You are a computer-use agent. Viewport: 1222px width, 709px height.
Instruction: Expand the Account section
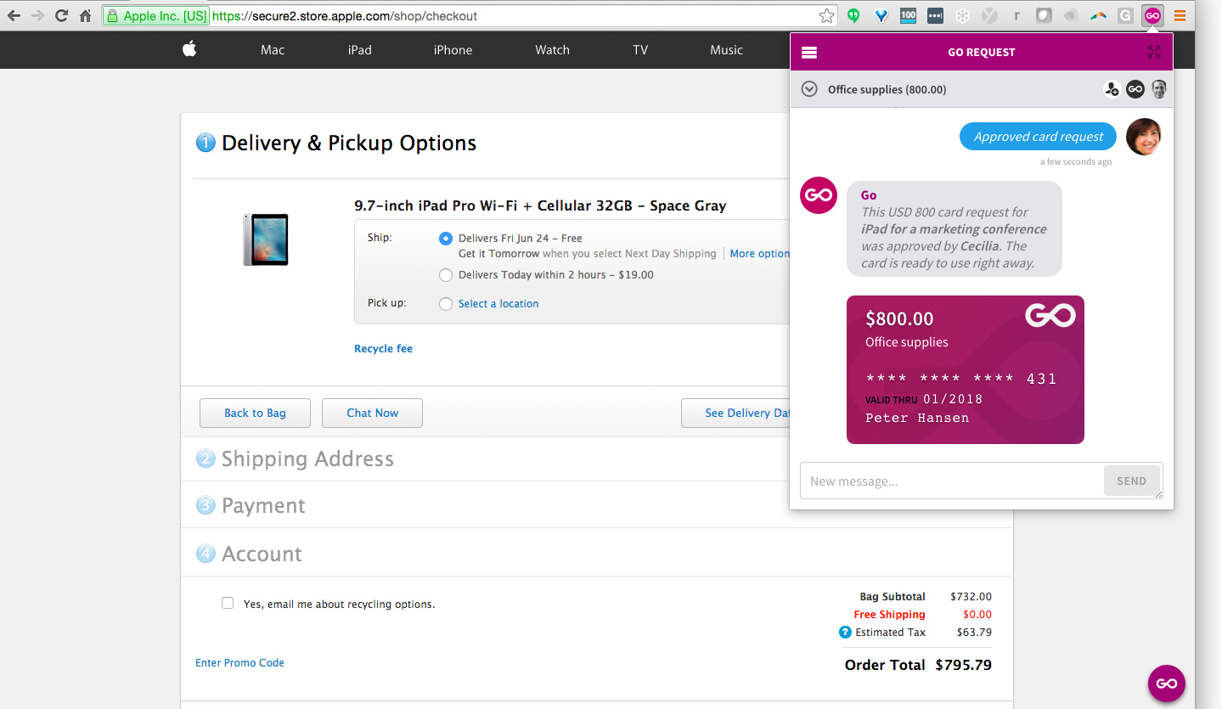click(x=262, y=554)
